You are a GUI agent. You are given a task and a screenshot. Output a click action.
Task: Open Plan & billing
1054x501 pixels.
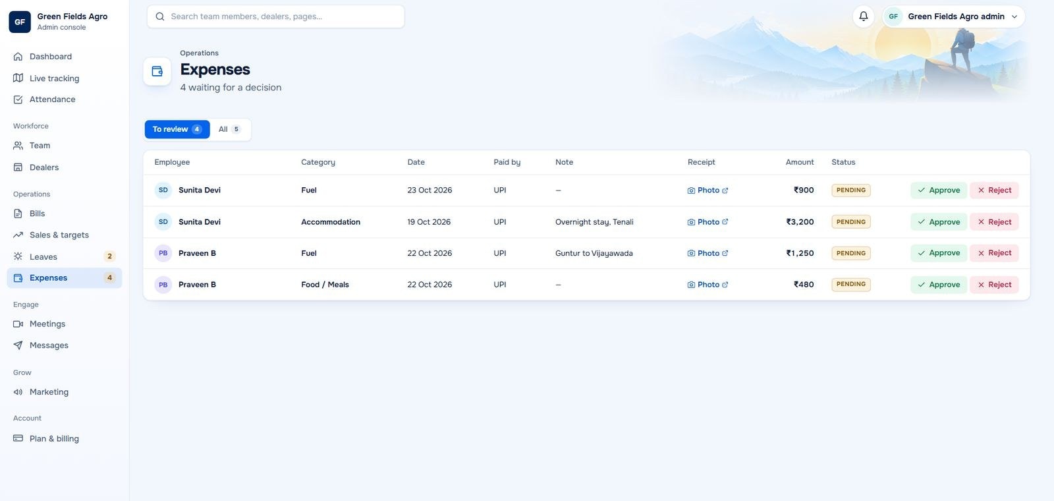click(65, 438)
